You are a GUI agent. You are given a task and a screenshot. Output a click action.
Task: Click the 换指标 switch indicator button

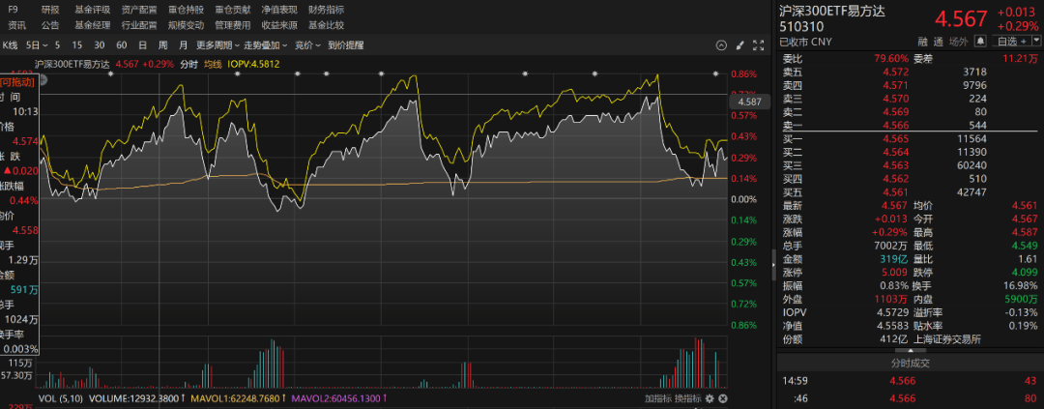coord(687,398)
